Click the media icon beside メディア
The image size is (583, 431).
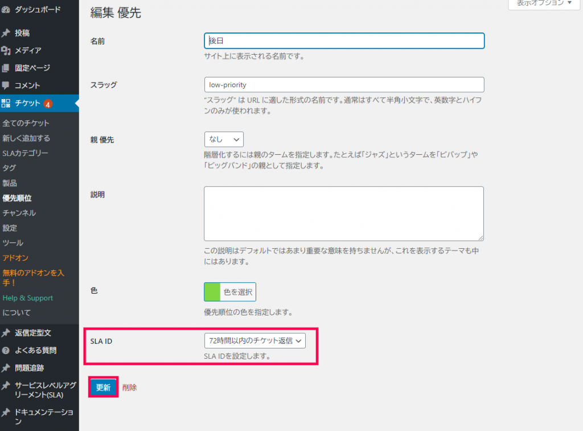(x=6, y=50)
